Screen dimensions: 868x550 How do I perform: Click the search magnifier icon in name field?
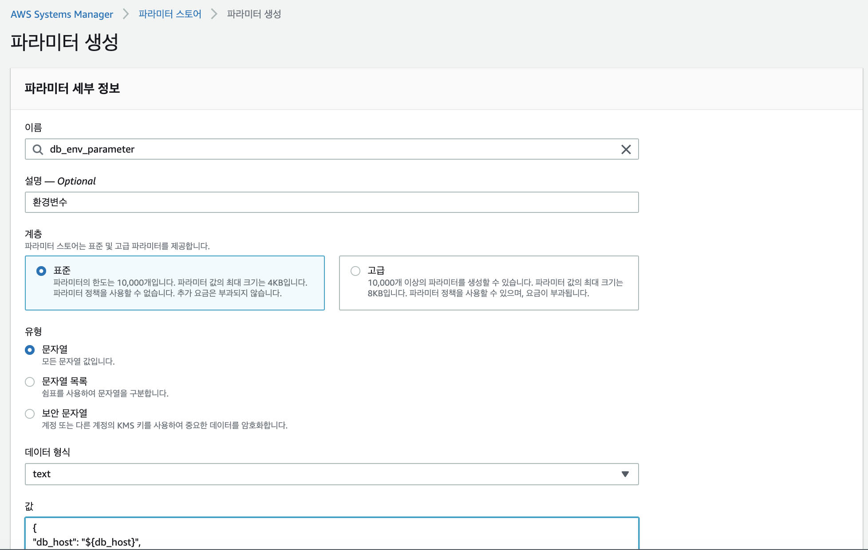coord(38,149)
